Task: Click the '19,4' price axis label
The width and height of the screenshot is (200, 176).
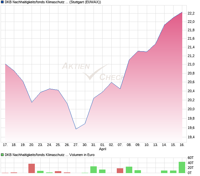Action: [191, 137]
